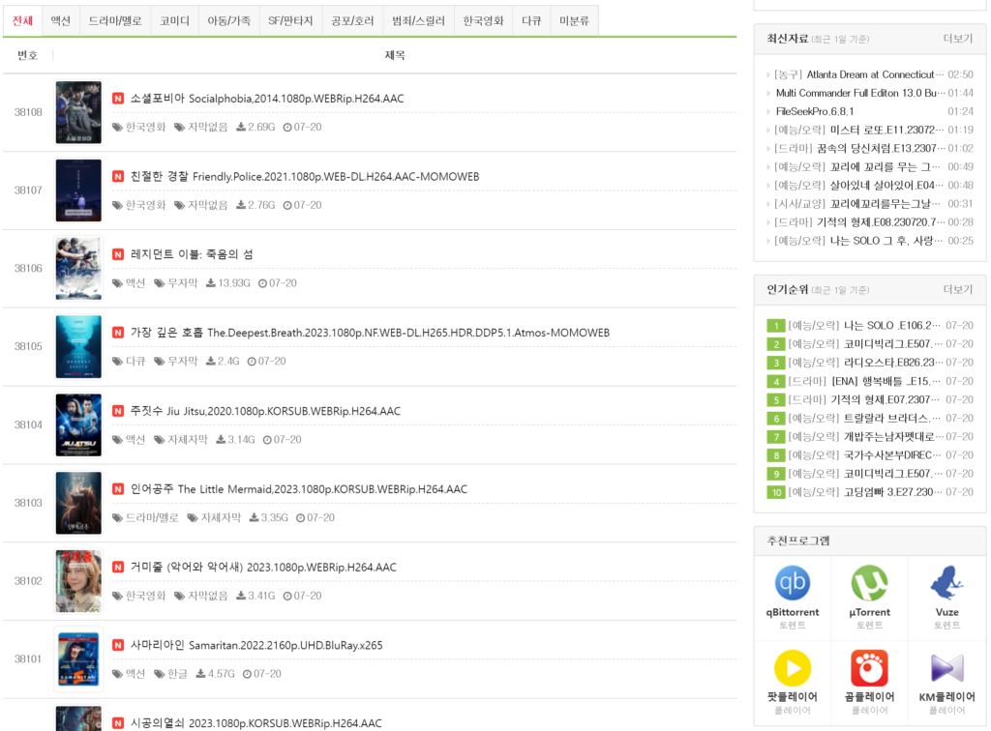
Task: Open the 한국영화 tab
Action: (484, 21)
